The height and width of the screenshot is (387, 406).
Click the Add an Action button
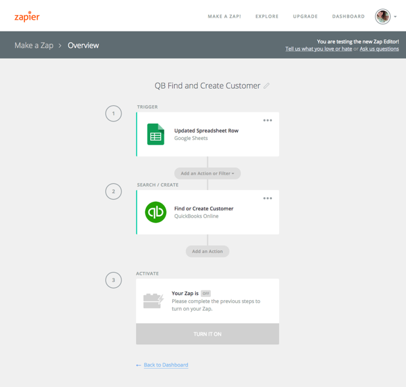pyautogui.click(x=208, y=251)
